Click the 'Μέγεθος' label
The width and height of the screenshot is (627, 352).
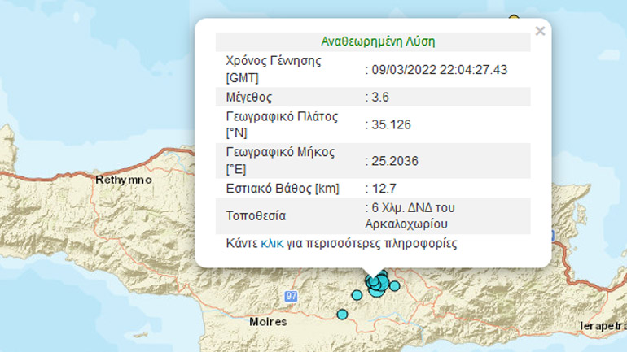click(x=249, y=97)
